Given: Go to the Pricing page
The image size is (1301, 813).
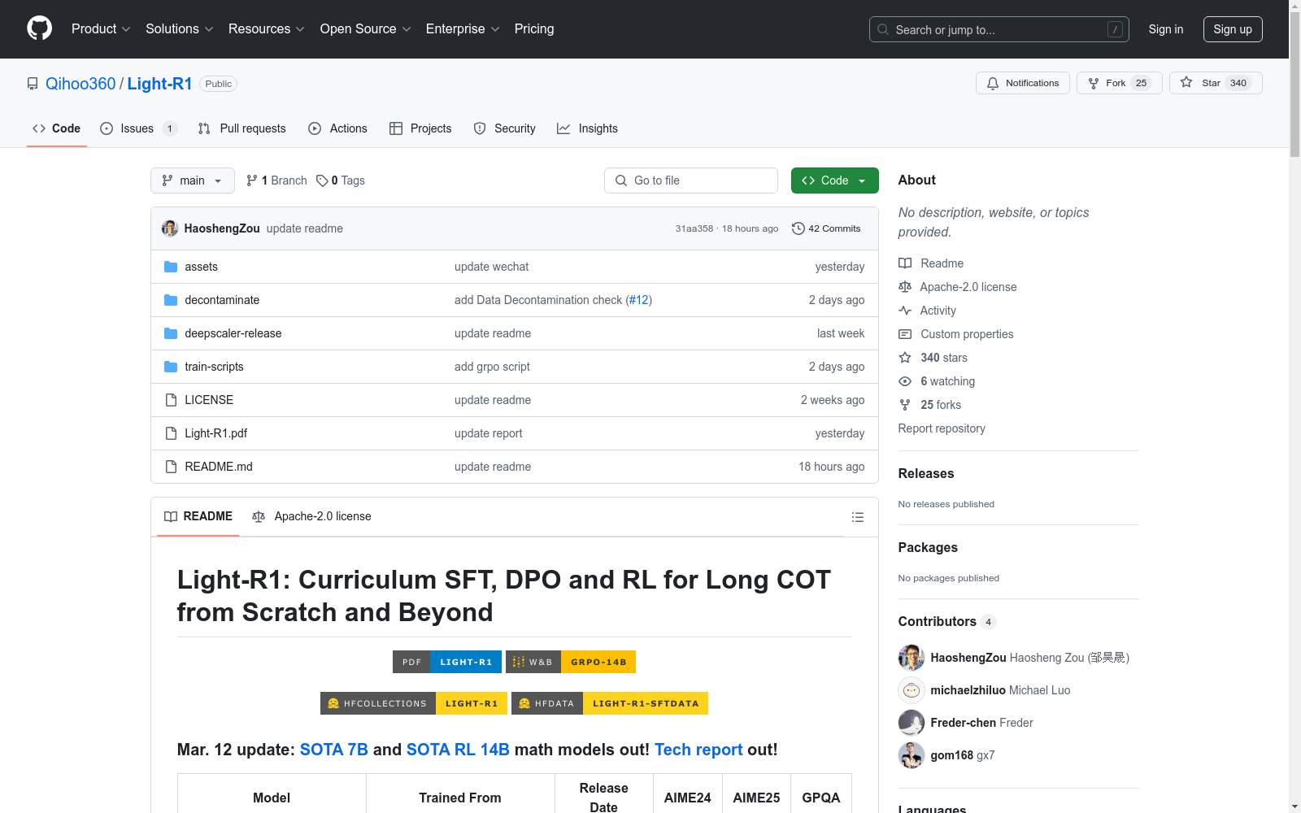Looking at the screenshot, I should coord(534,29).
